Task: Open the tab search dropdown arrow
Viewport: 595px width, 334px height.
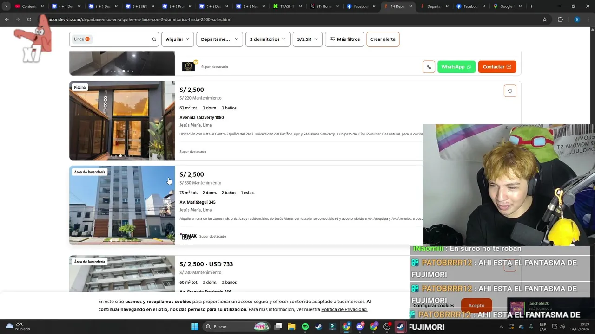Action: (6, 6)
